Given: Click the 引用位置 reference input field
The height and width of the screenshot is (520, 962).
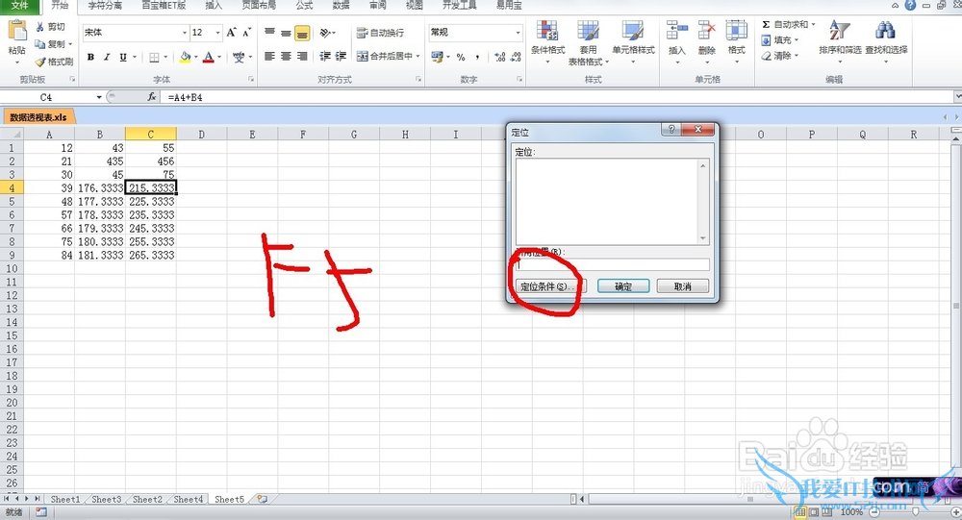Looking at the screenshot, I should click(612, 265).
